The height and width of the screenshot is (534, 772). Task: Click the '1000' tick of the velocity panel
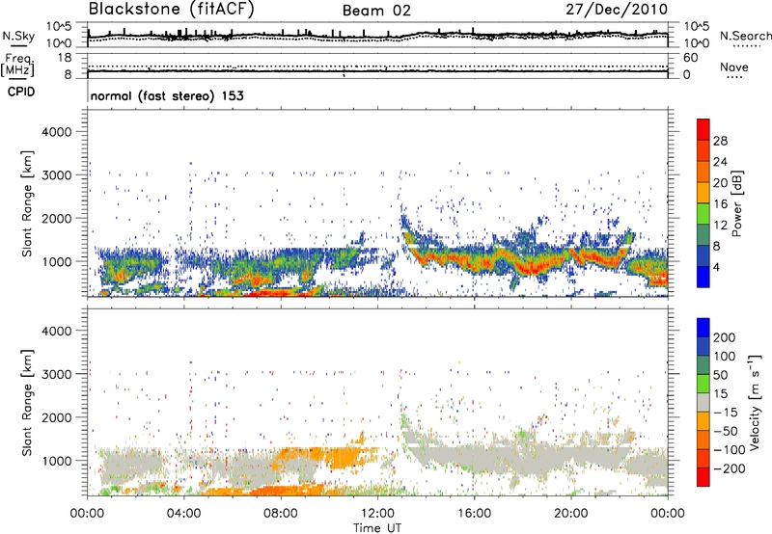click(57, 461)
